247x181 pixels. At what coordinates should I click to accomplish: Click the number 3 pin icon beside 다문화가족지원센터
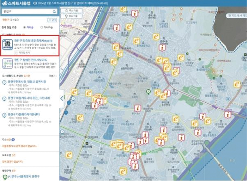tap(4, 115)
